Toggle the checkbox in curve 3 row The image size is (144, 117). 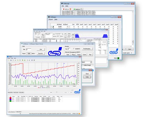pyautogui.click(x=29, y=101)
